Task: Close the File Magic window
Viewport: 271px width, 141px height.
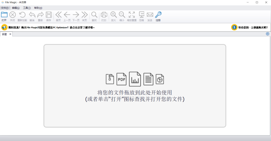Action: click(x=266, y=2)
